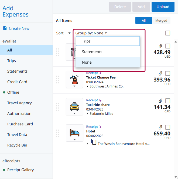Grab the drag handle of Taxi ride share
This screenshot has width=178, height=179.
[58, 107]
